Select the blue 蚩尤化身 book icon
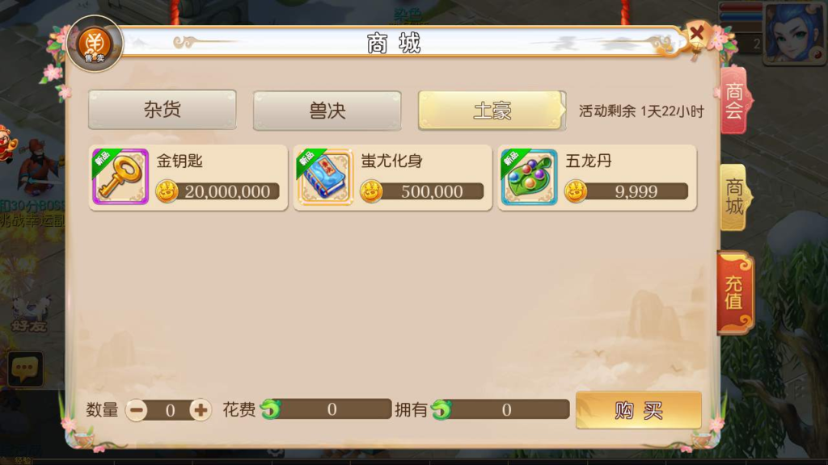The height and width of the screenshot is (465, 828). pos(324,177)
